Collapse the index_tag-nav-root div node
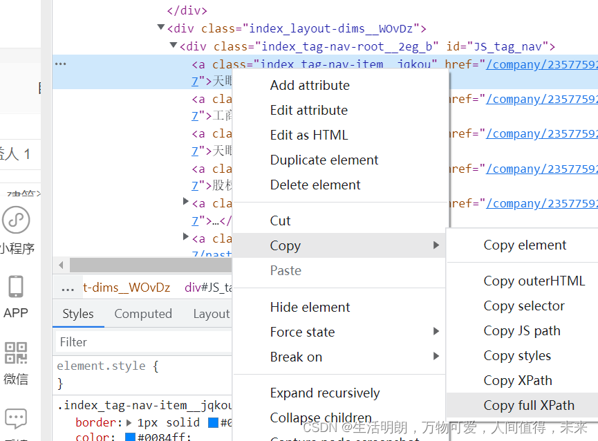 point(174,46)
